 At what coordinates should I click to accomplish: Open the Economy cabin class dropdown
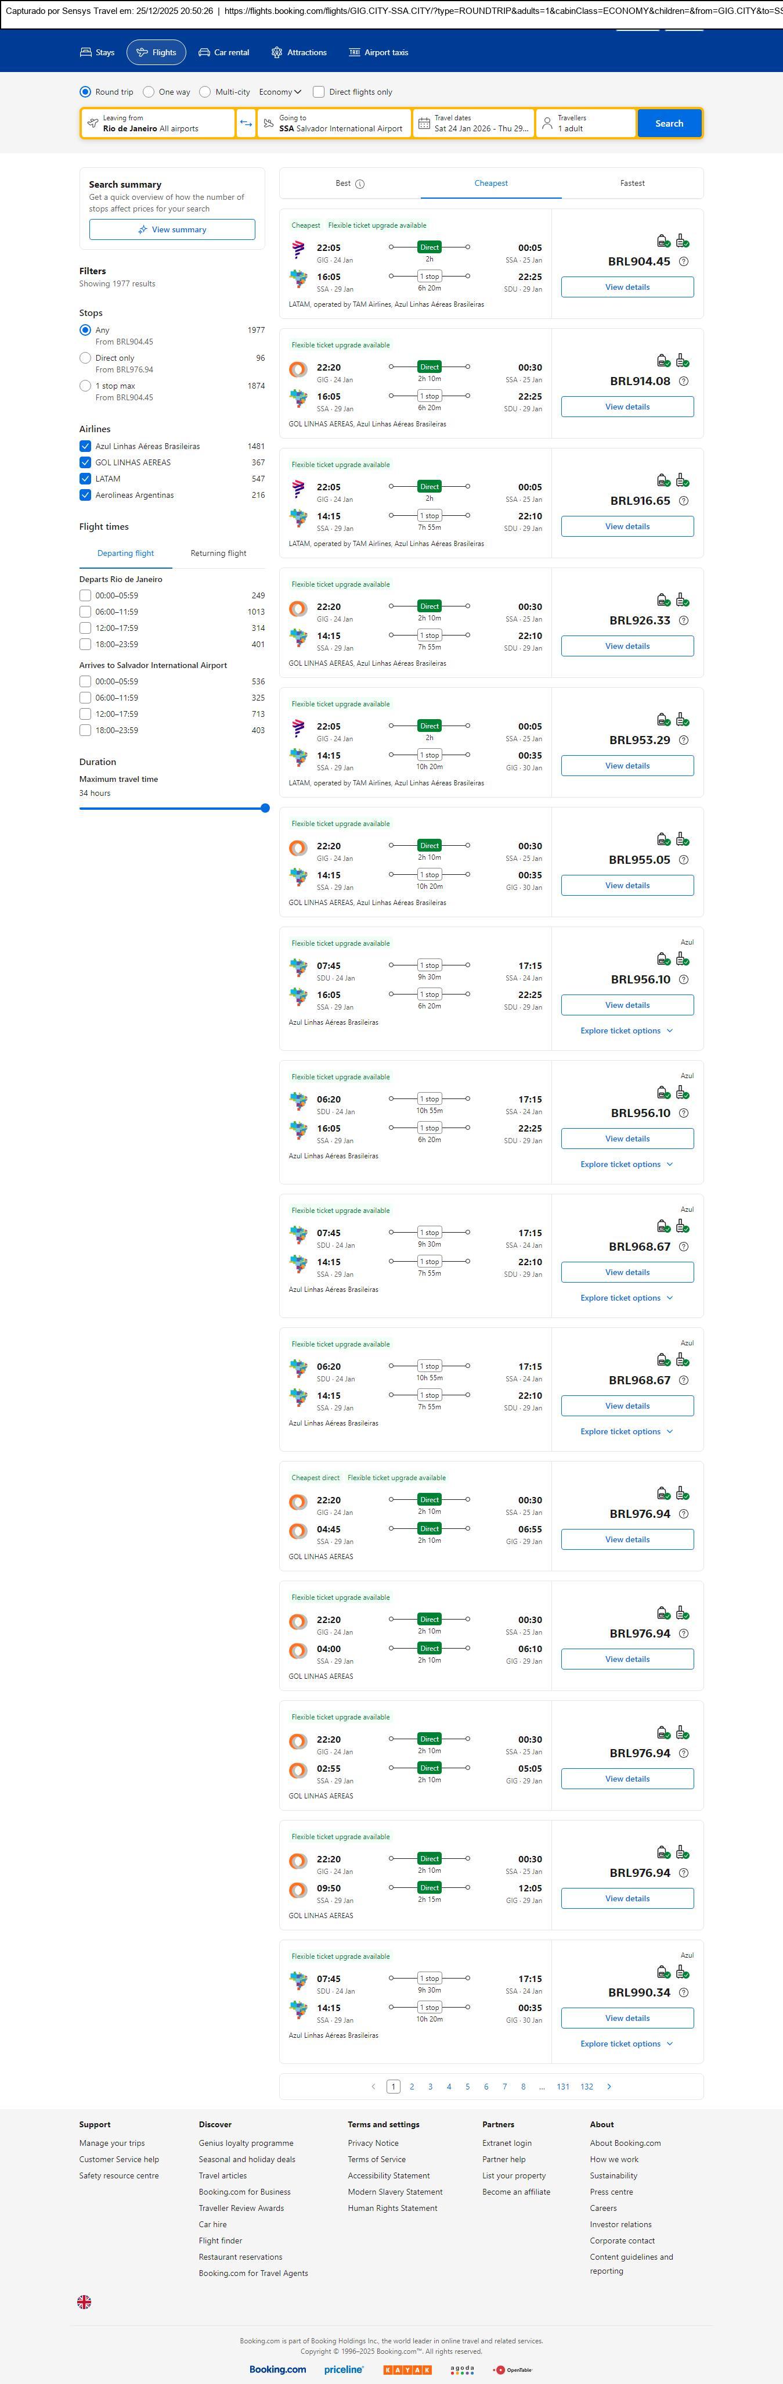280,92
